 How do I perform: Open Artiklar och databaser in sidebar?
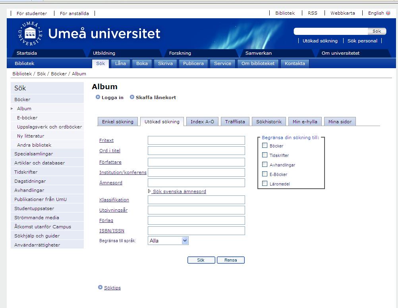[47, 163]
